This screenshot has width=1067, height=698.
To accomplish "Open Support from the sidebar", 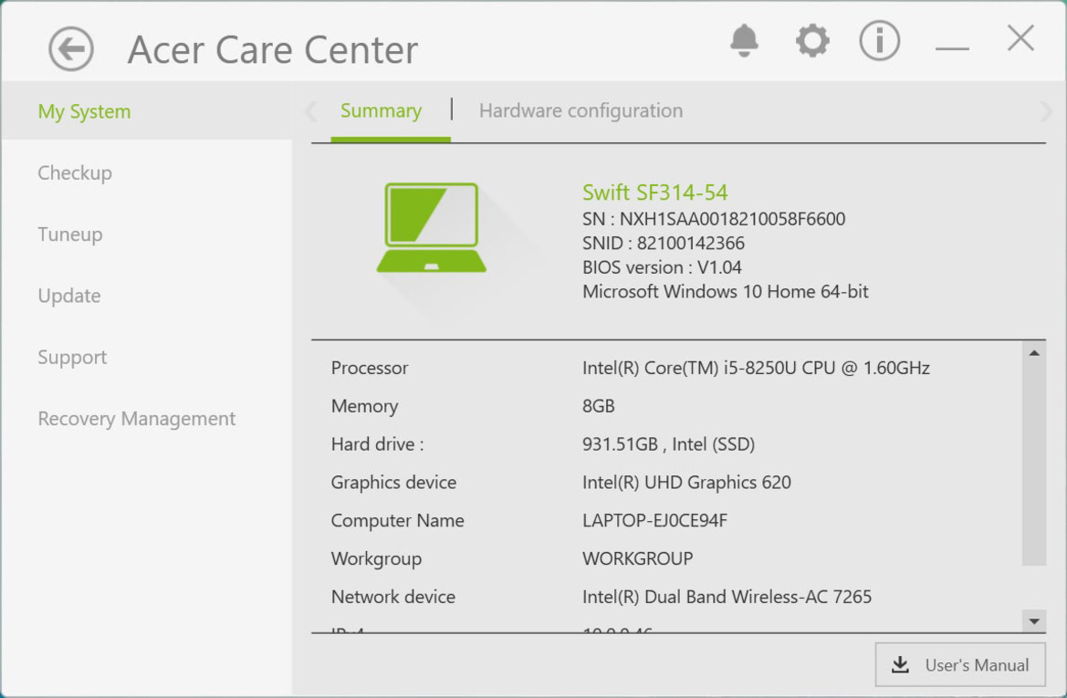I will click(72, 357).
